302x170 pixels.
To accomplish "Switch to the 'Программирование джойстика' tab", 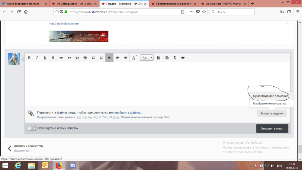I will [174, 4].
